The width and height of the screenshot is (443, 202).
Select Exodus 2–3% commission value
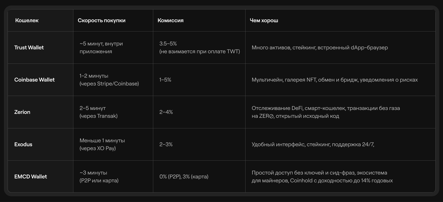[166, 144]
